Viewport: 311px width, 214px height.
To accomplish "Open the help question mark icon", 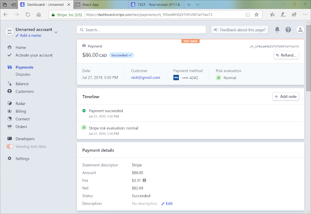I will pos(288,30).
